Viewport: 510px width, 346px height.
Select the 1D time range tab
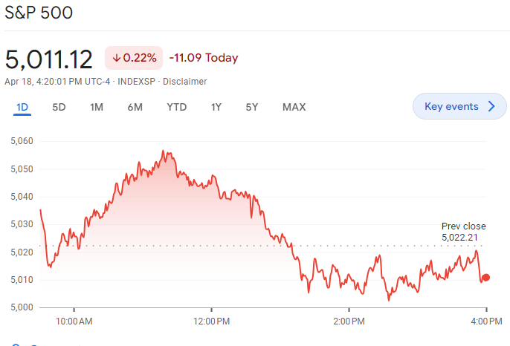pos(22,107)
